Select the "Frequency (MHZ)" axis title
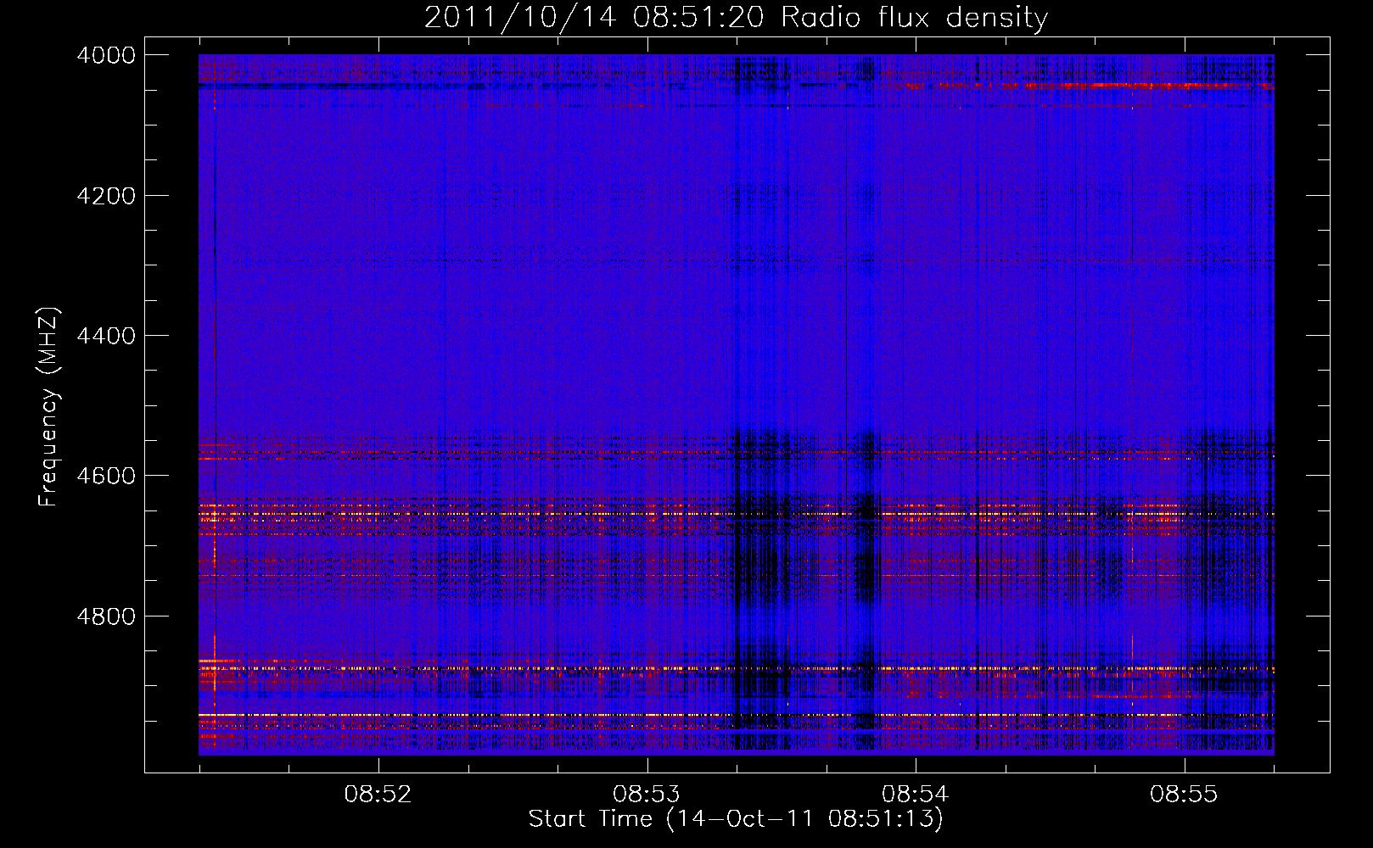 click(49, 406)
